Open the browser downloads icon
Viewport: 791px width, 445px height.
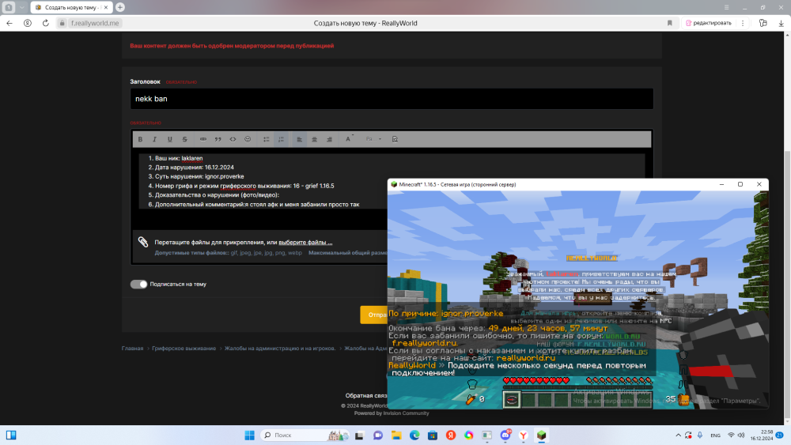781,23
